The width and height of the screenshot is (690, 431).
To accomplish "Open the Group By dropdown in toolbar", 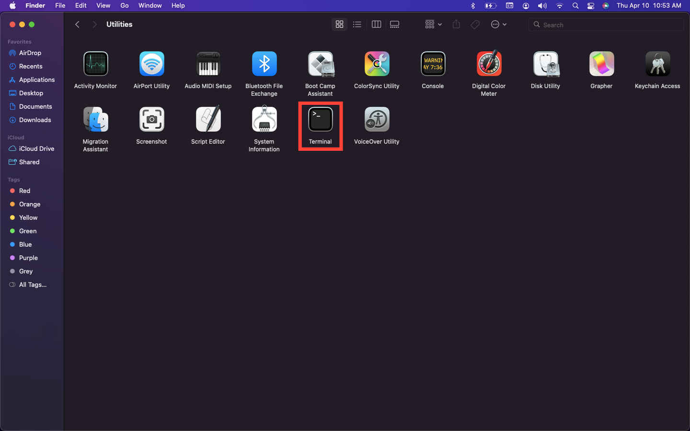I will point(433,24).
